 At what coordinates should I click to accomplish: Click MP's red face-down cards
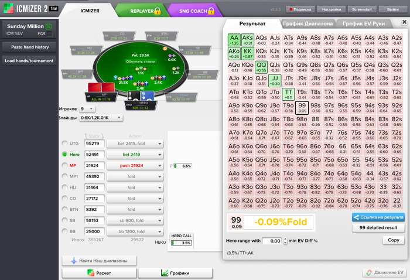coord(101,87)
